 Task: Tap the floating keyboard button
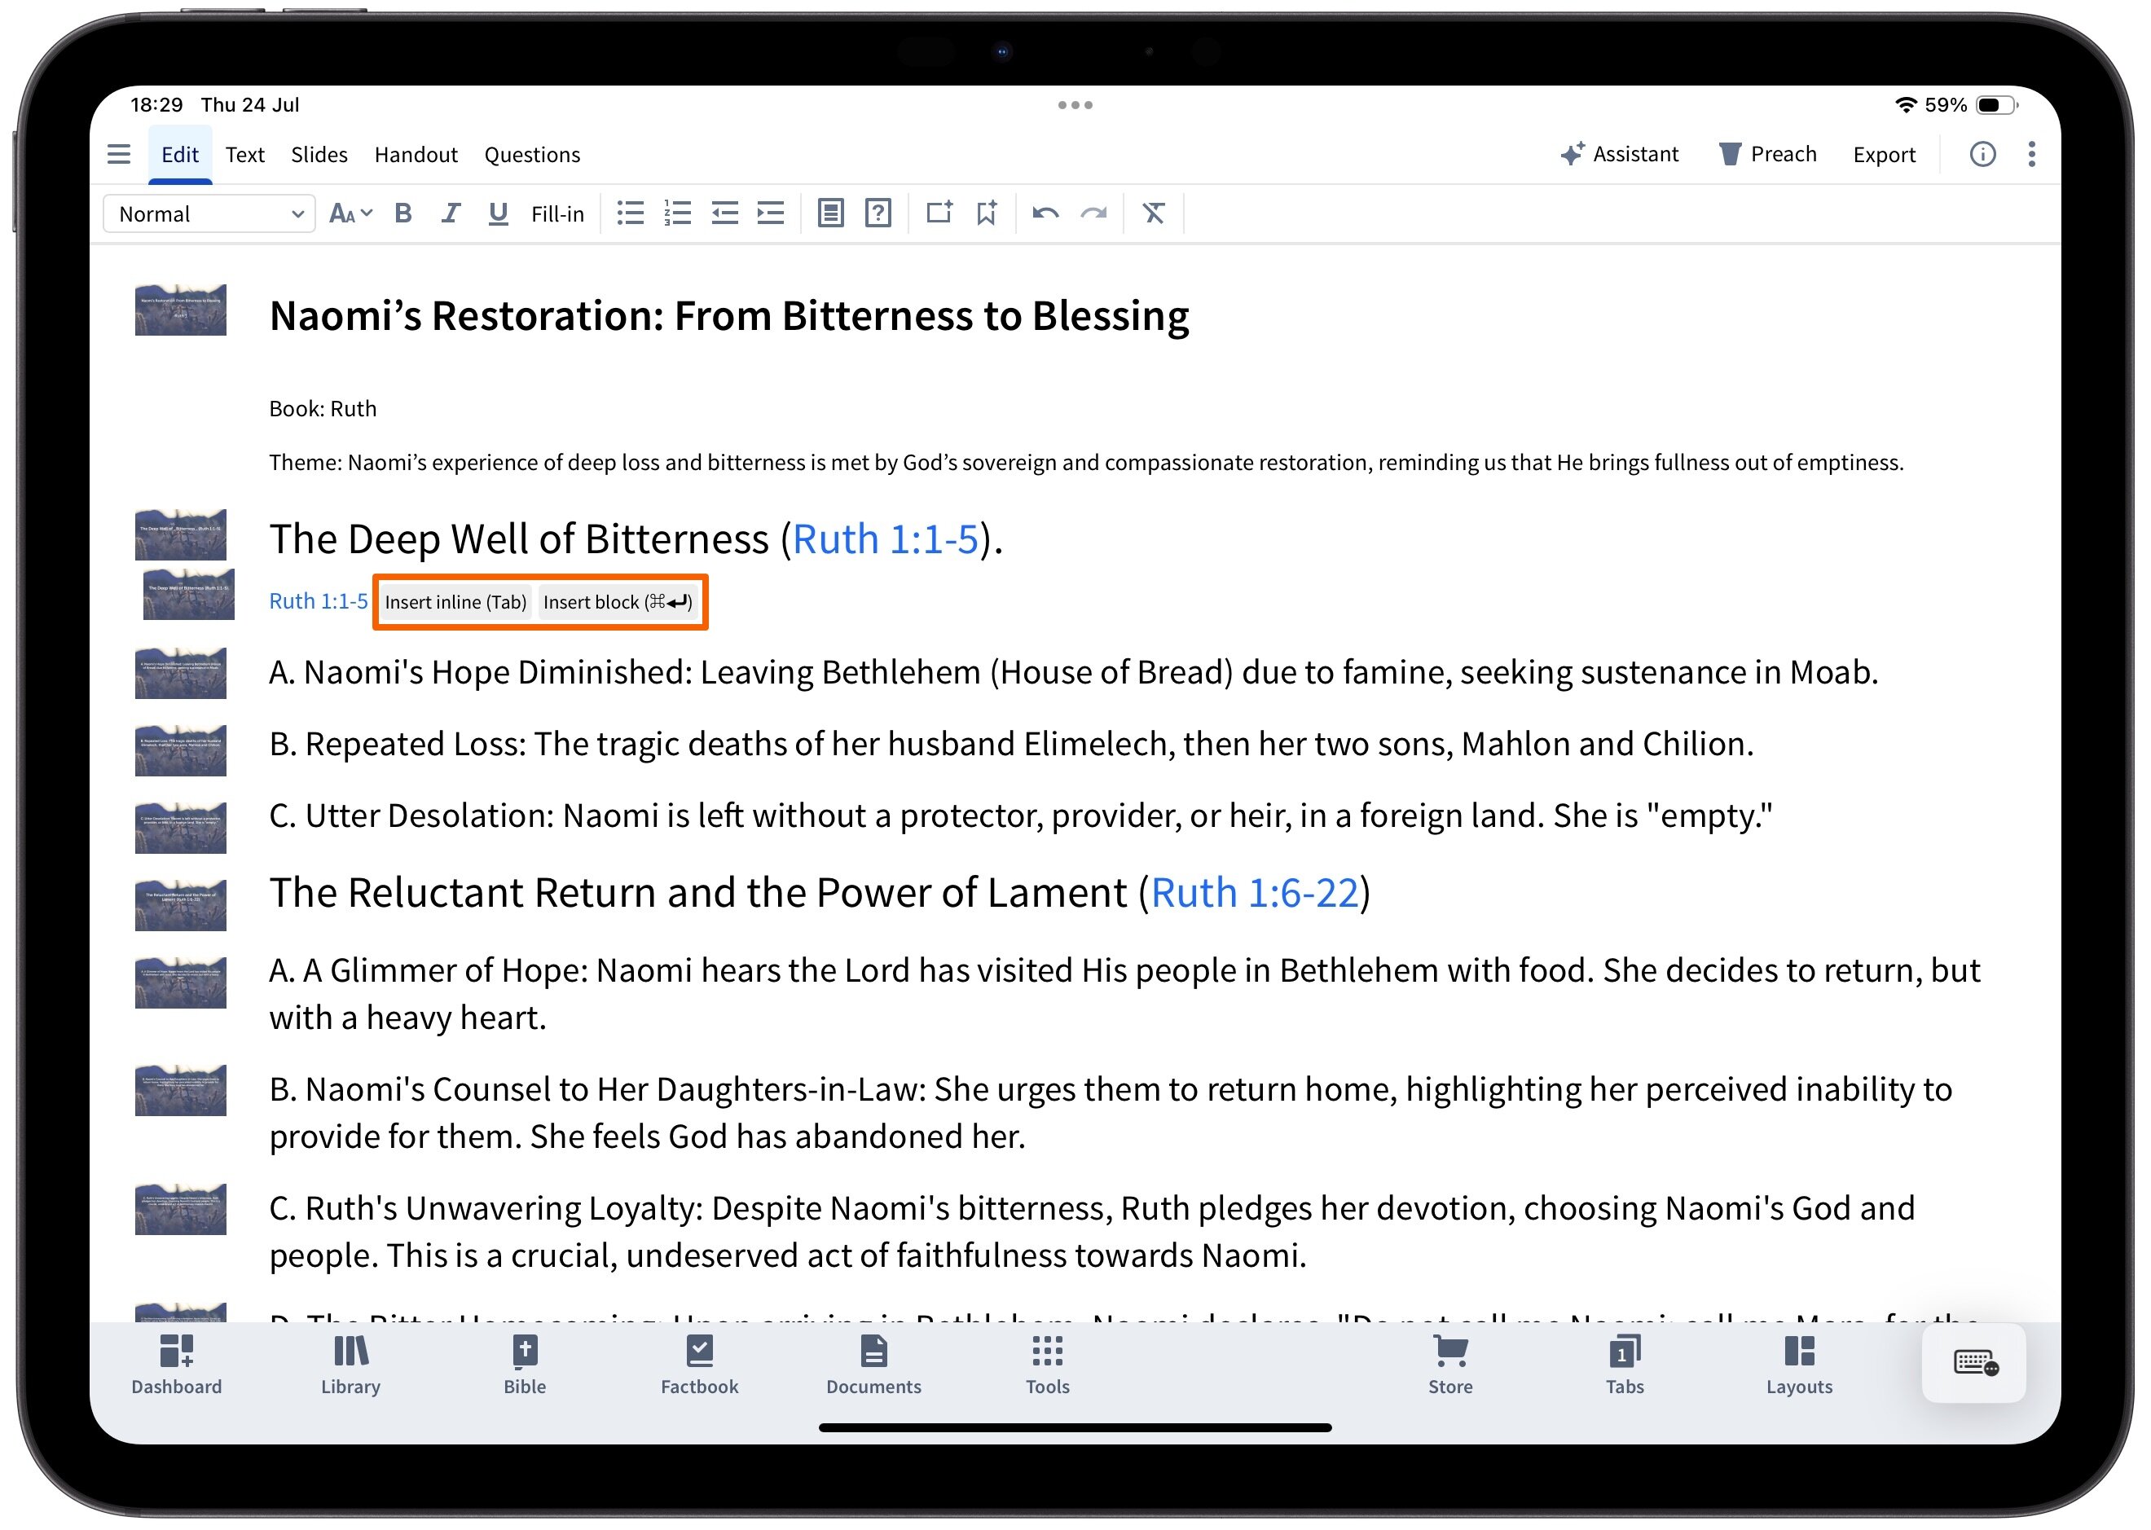(x=1975, y=1363)
